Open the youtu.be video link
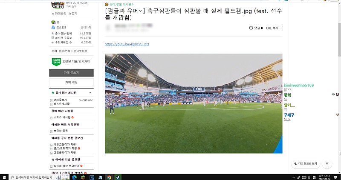The height and width of the screenshot is (180, 341). coord(127,44)
